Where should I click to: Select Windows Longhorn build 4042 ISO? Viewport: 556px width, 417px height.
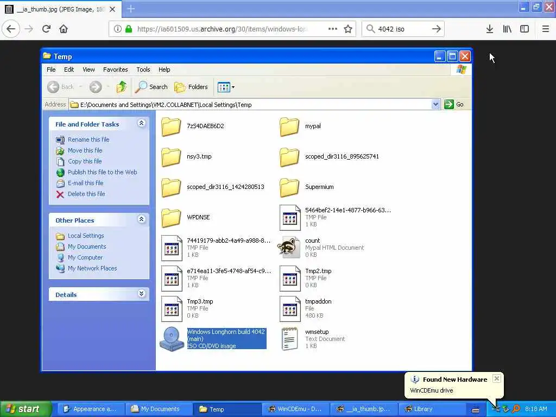213,339
